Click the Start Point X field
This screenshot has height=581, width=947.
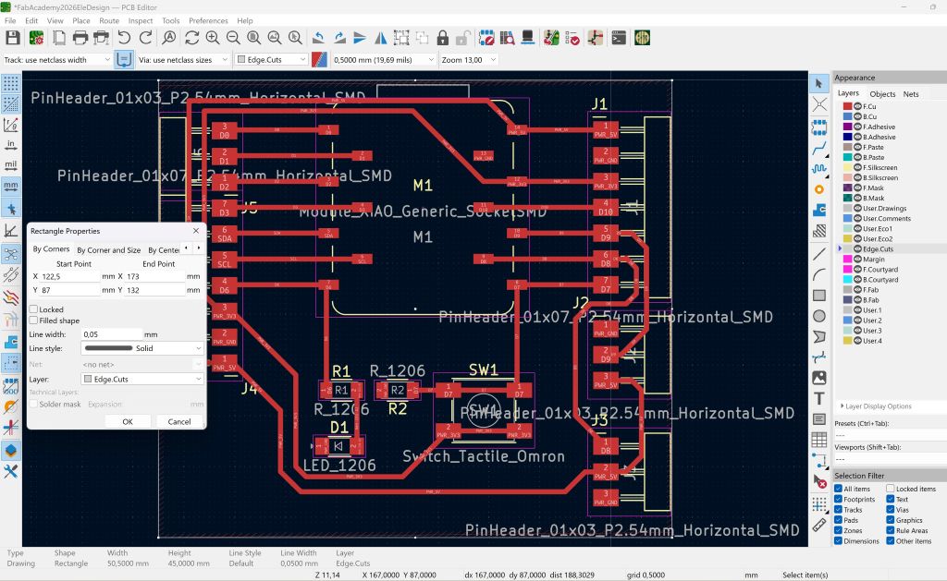(x=69, y=276)
